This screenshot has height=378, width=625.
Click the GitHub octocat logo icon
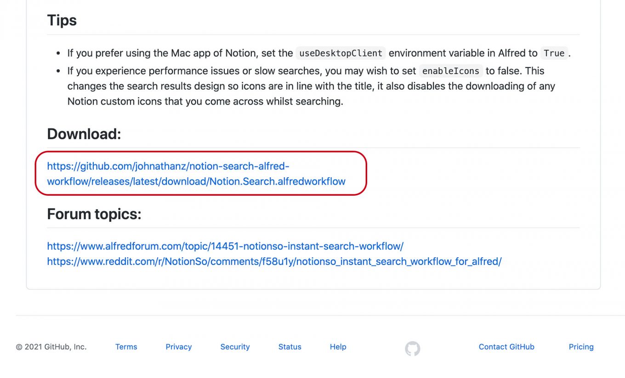click(x=412, y=348)
